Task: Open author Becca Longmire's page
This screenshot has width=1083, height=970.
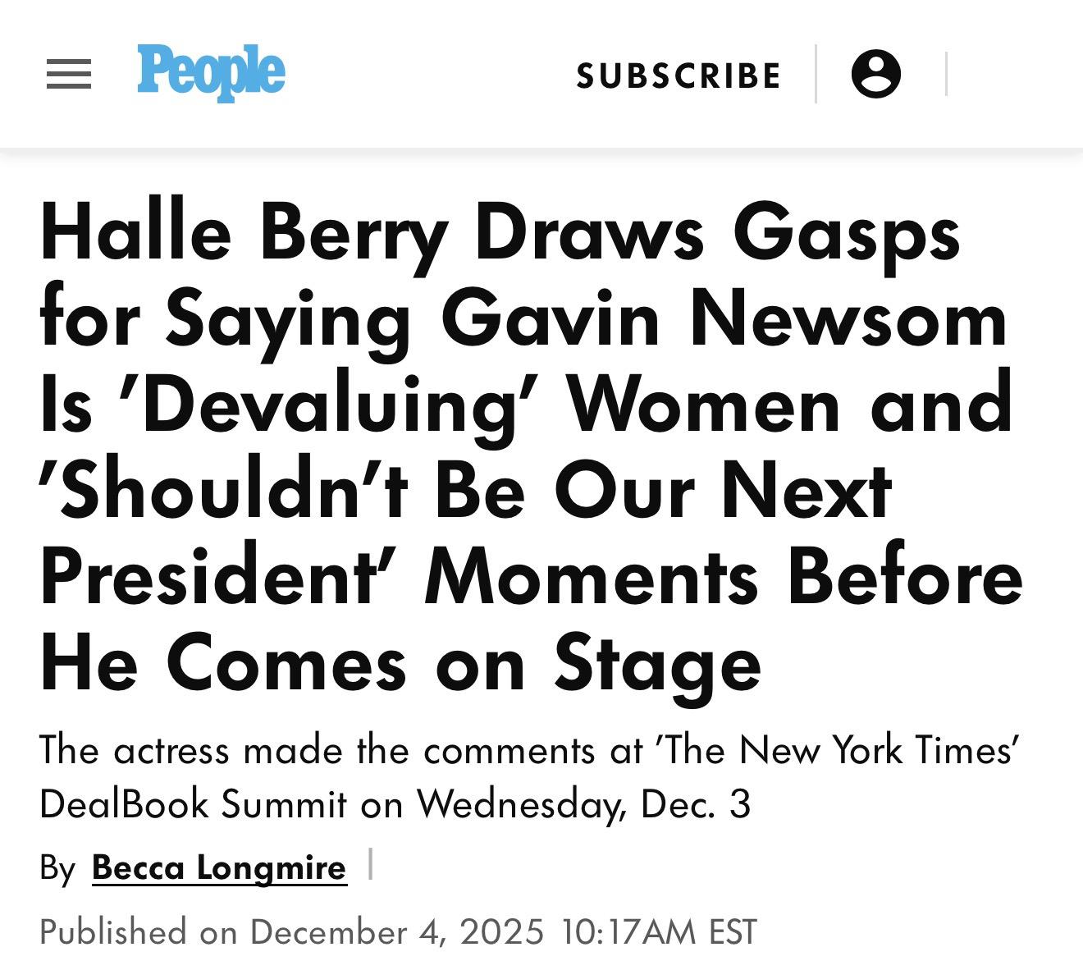Action: pyautogui.click(x=219, y=867)
